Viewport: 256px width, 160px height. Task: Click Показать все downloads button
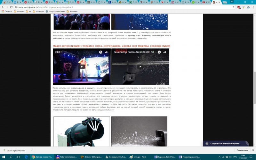point(242,150)
